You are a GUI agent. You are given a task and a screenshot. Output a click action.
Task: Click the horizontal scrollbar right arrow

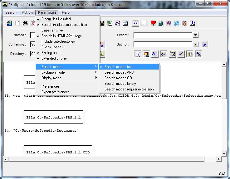(x=219, y=159)
